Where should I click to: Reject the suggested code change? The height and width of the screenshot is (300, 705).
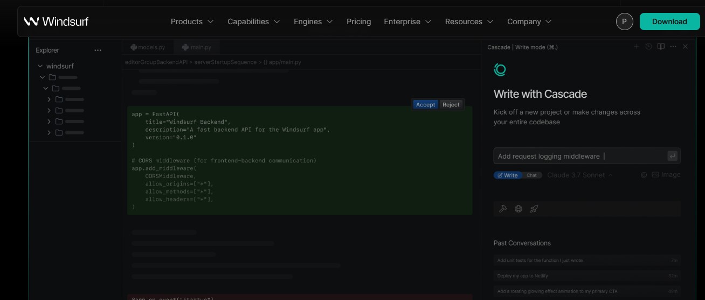click(x=451, y=105)
